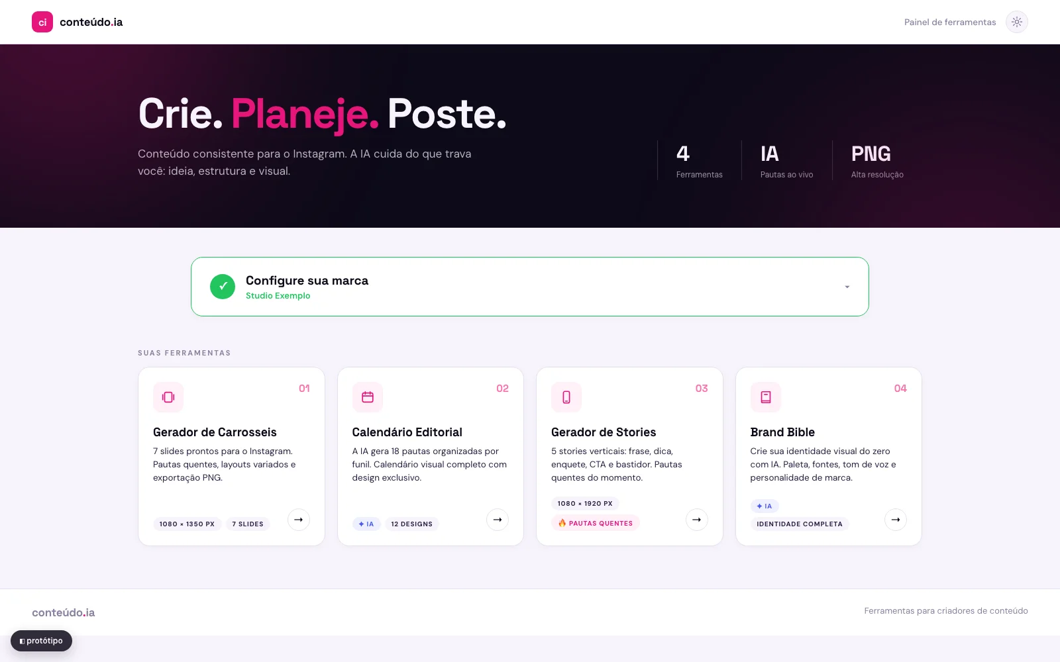Click the hero stat '4 Ferramentas'
The image size is (1060, 662).
[x=699, y=161]
